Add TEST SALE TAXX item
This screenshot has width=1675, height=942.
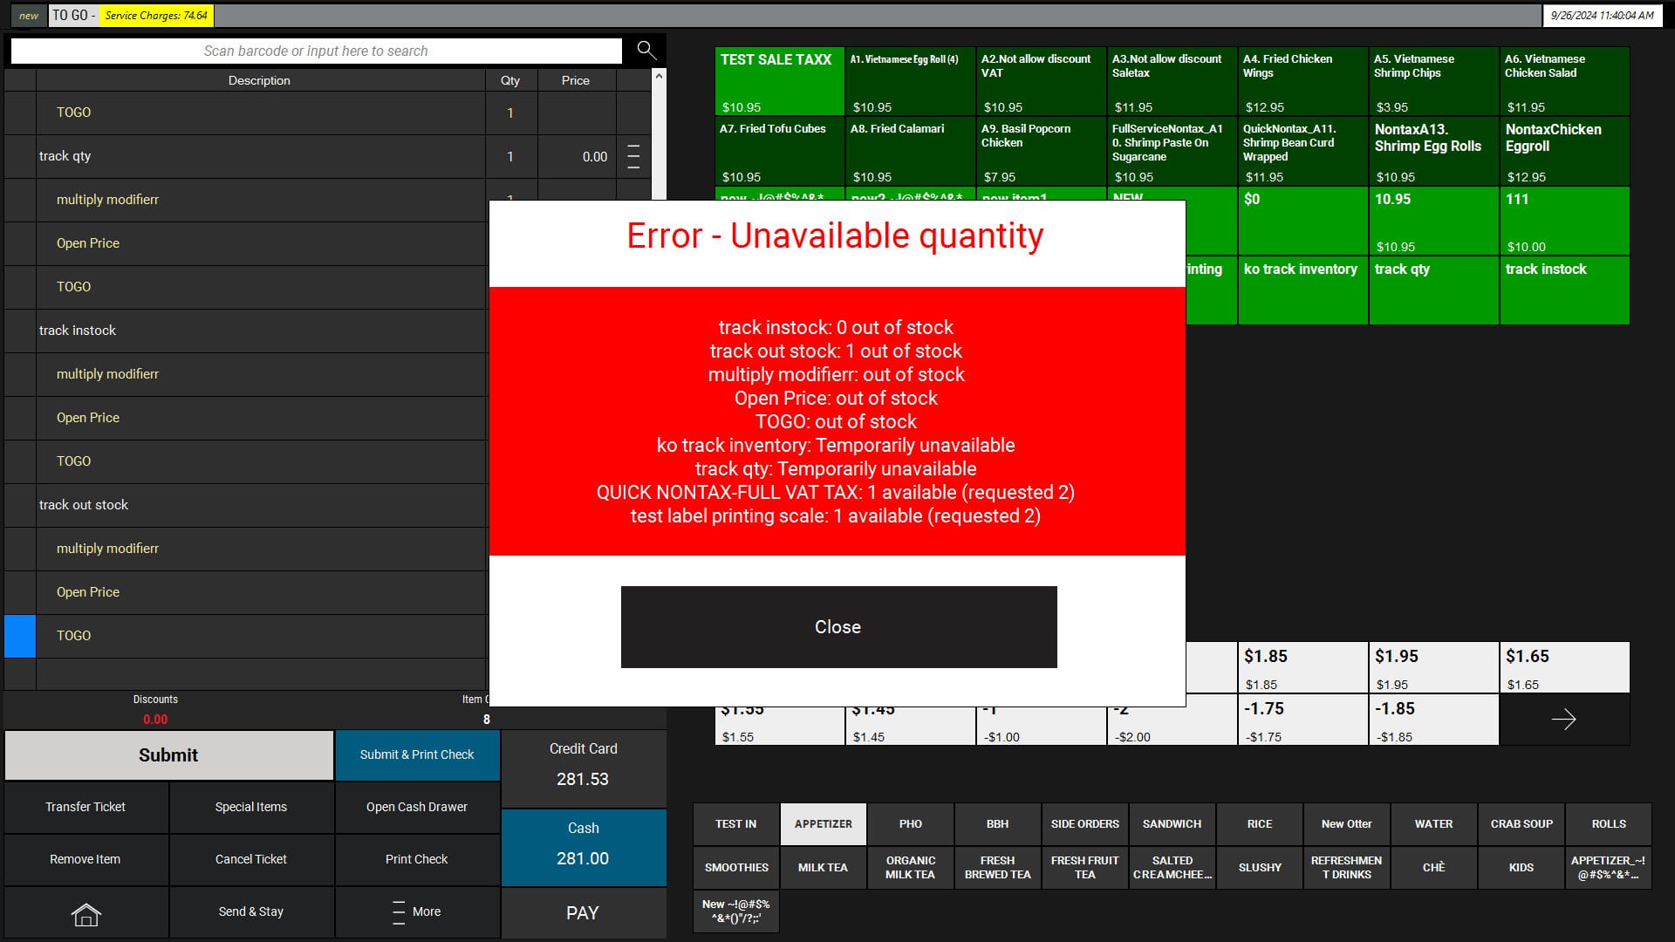[779, 81]
